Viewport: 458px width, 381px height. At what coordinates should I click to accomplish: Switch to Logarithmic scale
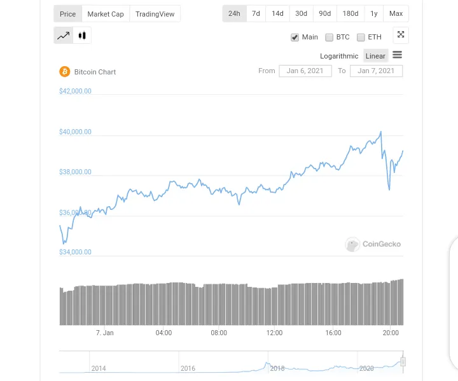pos(339,56)
